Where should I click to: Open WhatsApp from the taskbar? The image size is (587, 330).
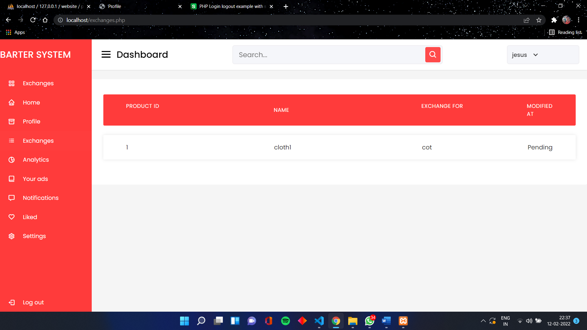pos(369,321)
